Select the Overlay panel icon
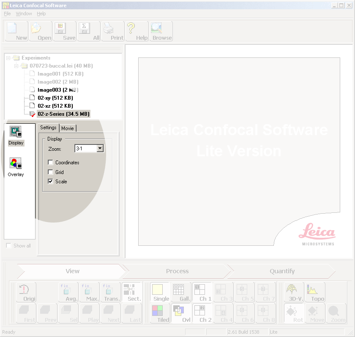The image size is (355, 337). pos(16,167)
